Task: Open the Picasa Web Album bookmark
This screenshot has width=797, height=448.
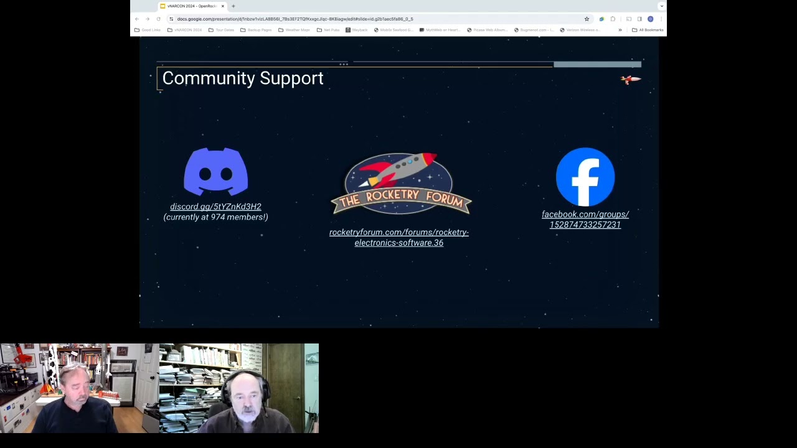Action: (487, 30)
